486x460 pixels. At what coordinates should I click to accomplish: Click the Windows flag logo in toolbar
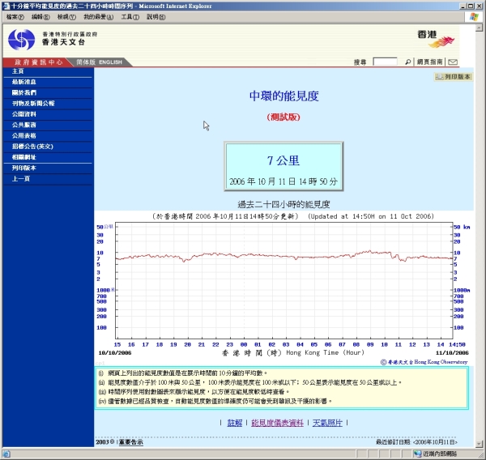(x=474, y=17)
